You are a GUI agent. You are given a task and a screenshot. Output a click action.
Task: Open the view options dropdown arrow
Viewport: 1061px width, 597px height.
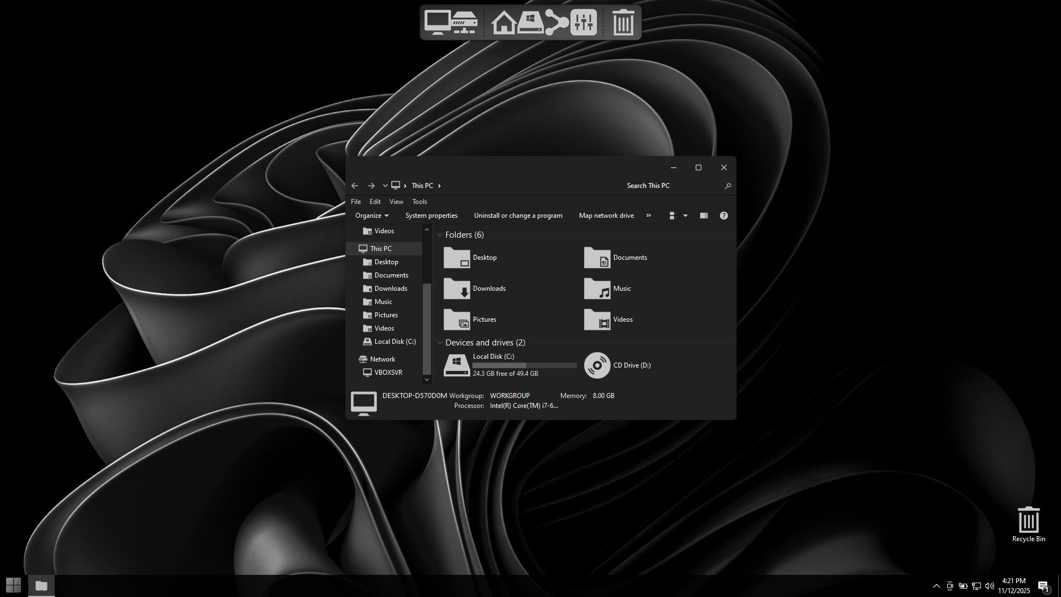[685, 216]
